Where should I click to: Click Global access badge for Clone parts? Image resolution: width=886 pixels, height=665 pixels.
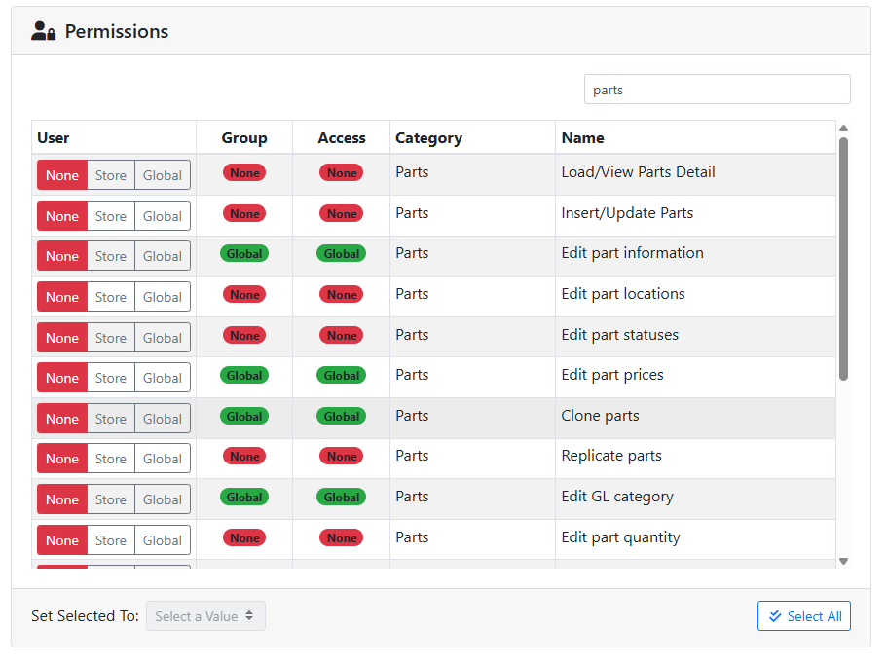pos(341,416)
